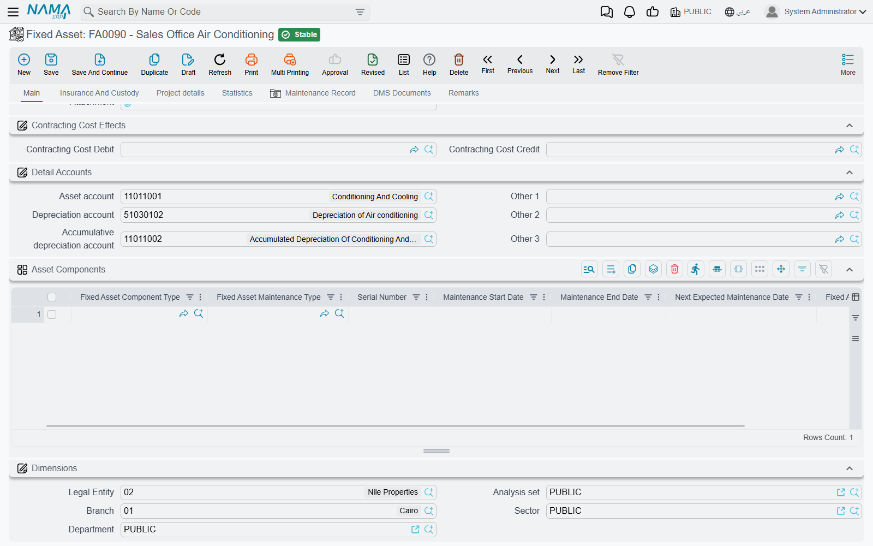Click the Approval toolbar button
This screenshot has height=546, width=873.
pyautogui.click(x=335, y=64)
